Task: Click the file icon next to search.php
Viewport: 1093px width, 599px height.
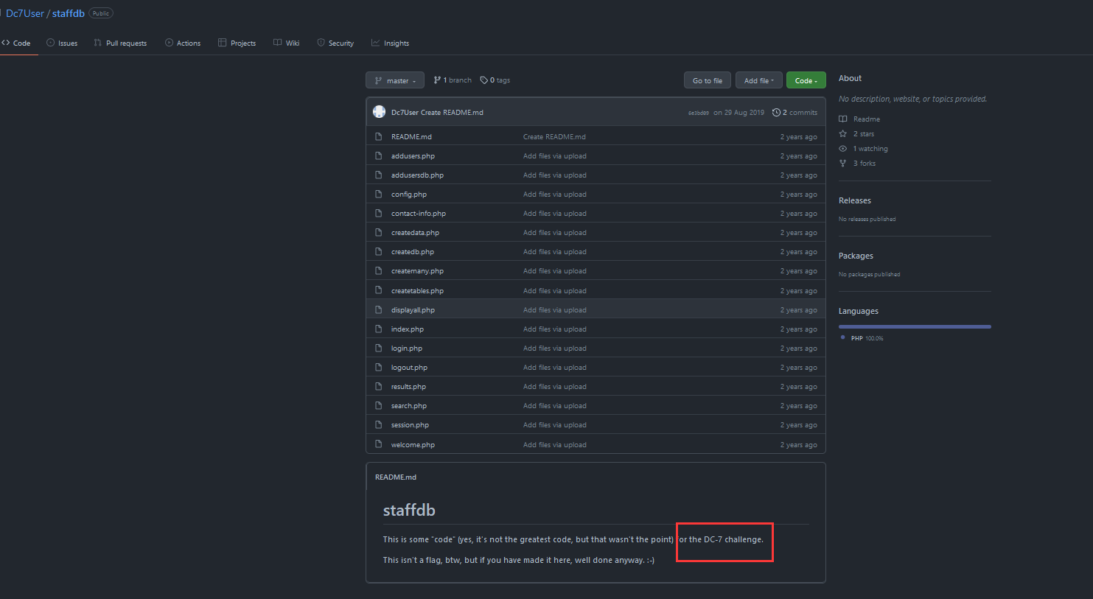Action: [378, 406]
